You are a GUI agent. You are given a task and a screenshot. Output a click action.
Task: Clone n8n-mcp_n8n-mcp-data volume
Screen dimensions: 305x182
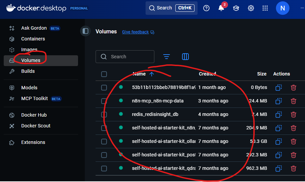click(x=279, y=101)
